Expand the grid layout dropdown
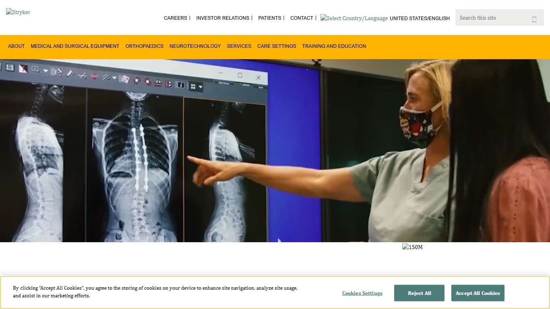Image resolution: width=550 pixels, height=309 pixels. [x=201, y=87]
